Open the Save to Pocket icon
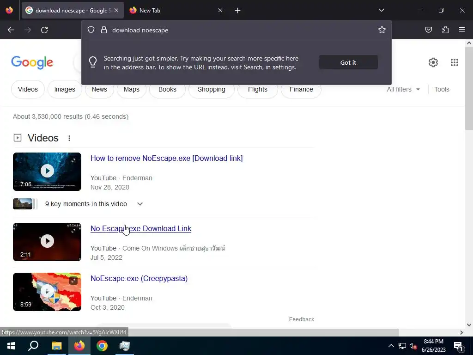Viewport: 473px width, 355px height. [x=428, y=30]
